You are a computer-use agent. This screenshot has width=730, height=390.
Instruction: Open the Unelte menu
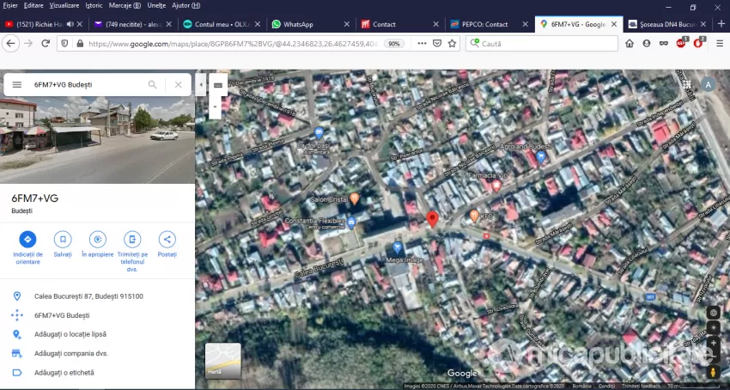[156, 6]
